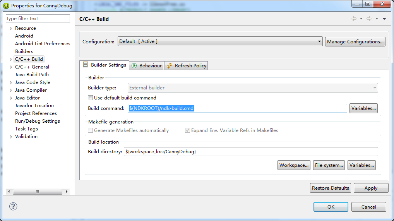The image size is (394, 221).
Task: Switch to the Behaviour tab
Action: coord(147,66)
